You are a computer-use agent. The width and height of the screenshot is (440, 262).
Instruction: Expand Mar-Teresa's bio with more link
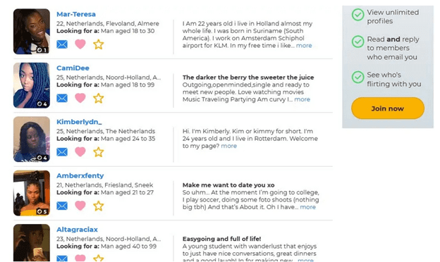(x=304, y=45)
